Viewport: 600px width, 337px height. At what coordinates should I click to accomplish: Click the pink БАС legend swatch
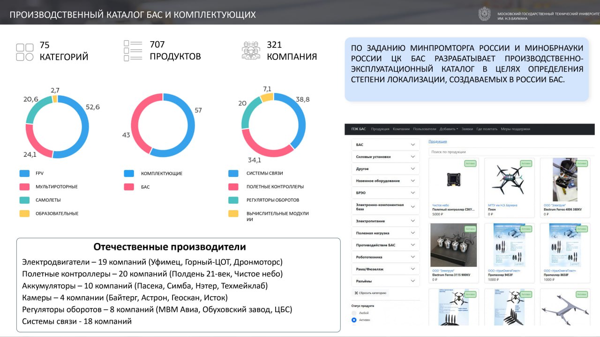[x=129, y=187]
